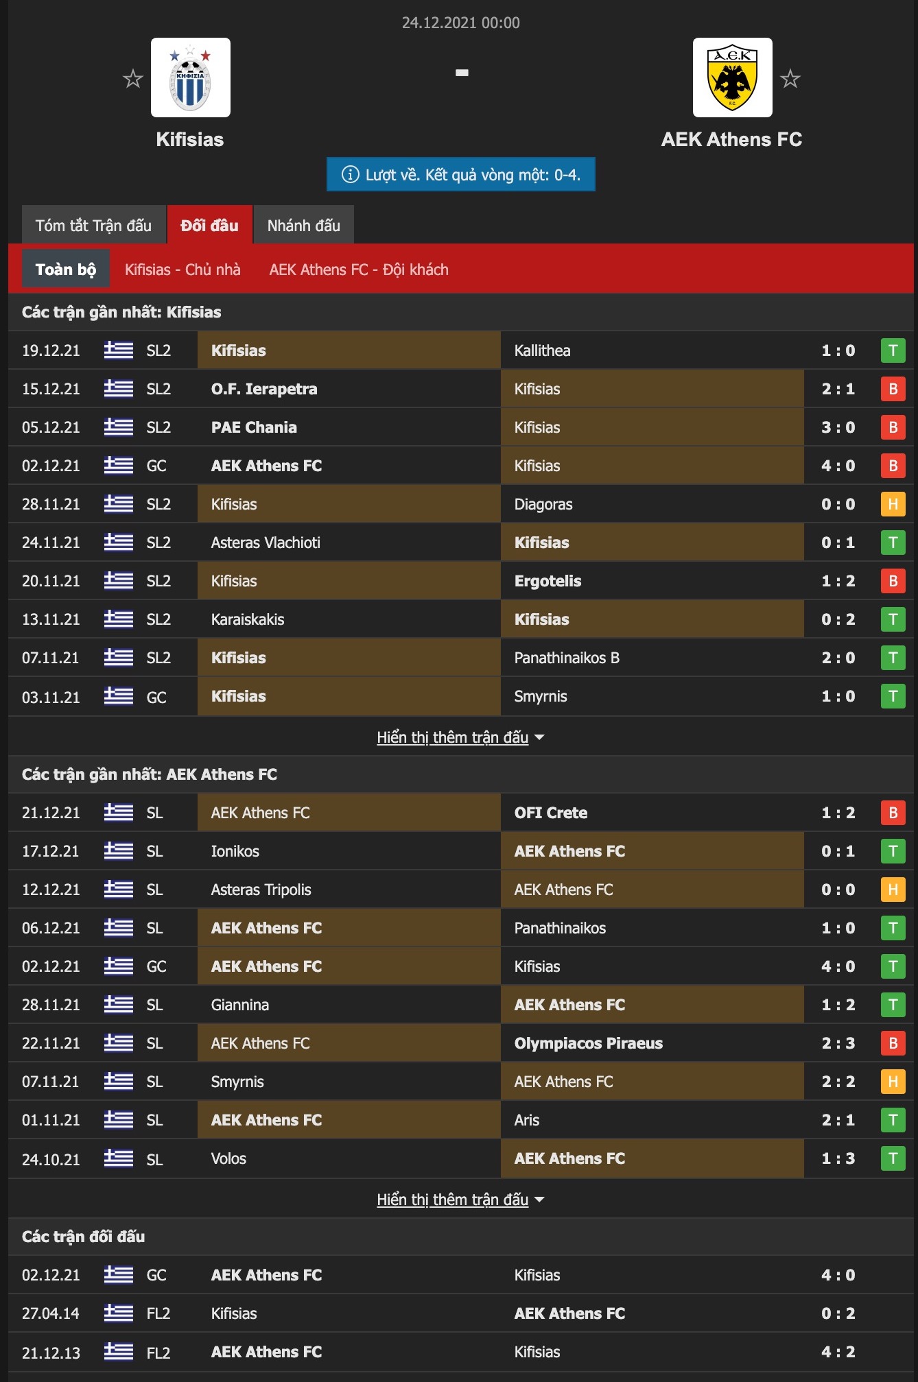Open the Panathinaikos B team name

(x=567, y=658)
